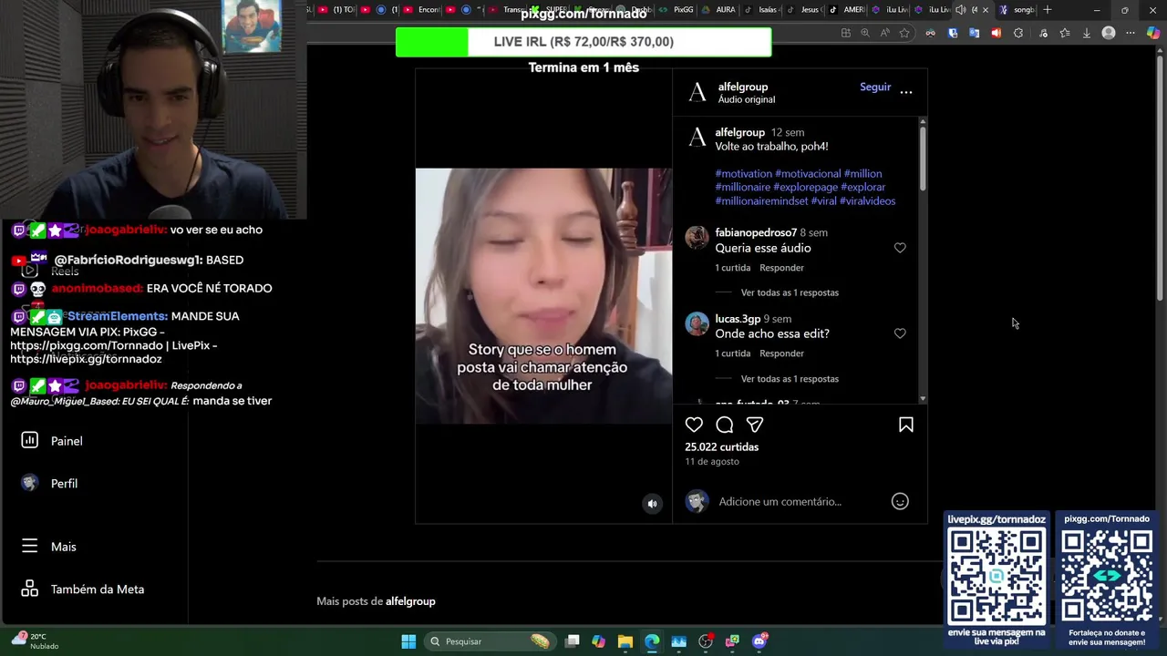Open the favorites list icon in toolbar
The height and width of the screenshot is (656, 1167).
tap(1064, 33)
